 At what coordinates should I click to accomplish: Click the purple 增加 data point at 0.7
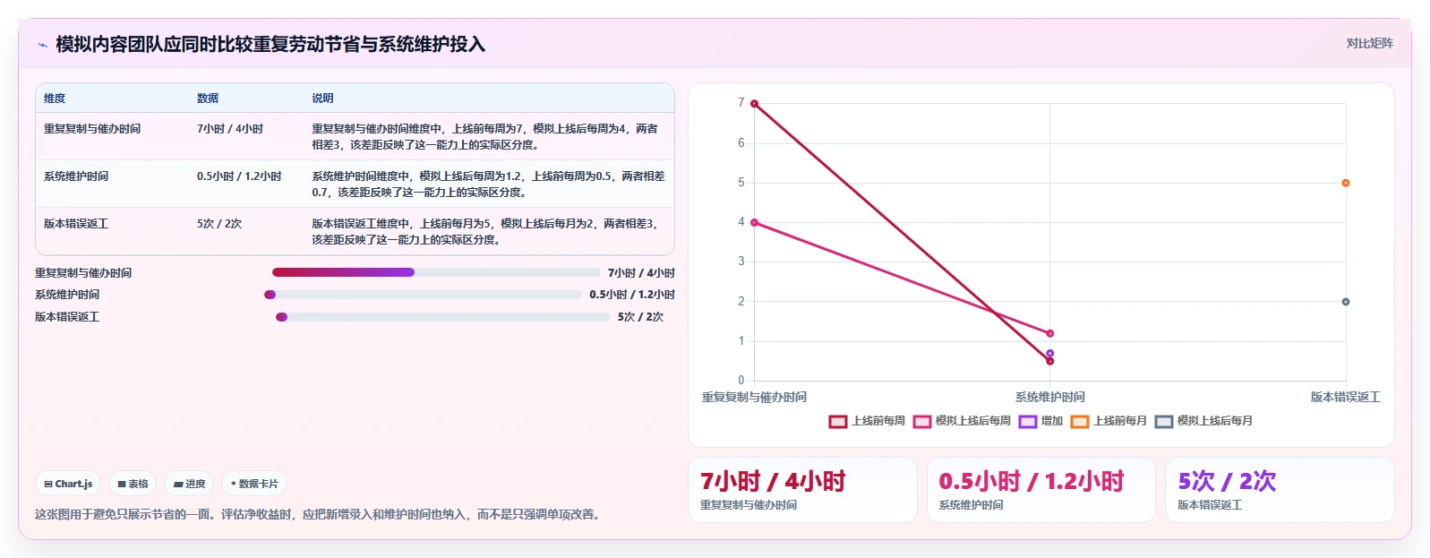[1050, 353]
